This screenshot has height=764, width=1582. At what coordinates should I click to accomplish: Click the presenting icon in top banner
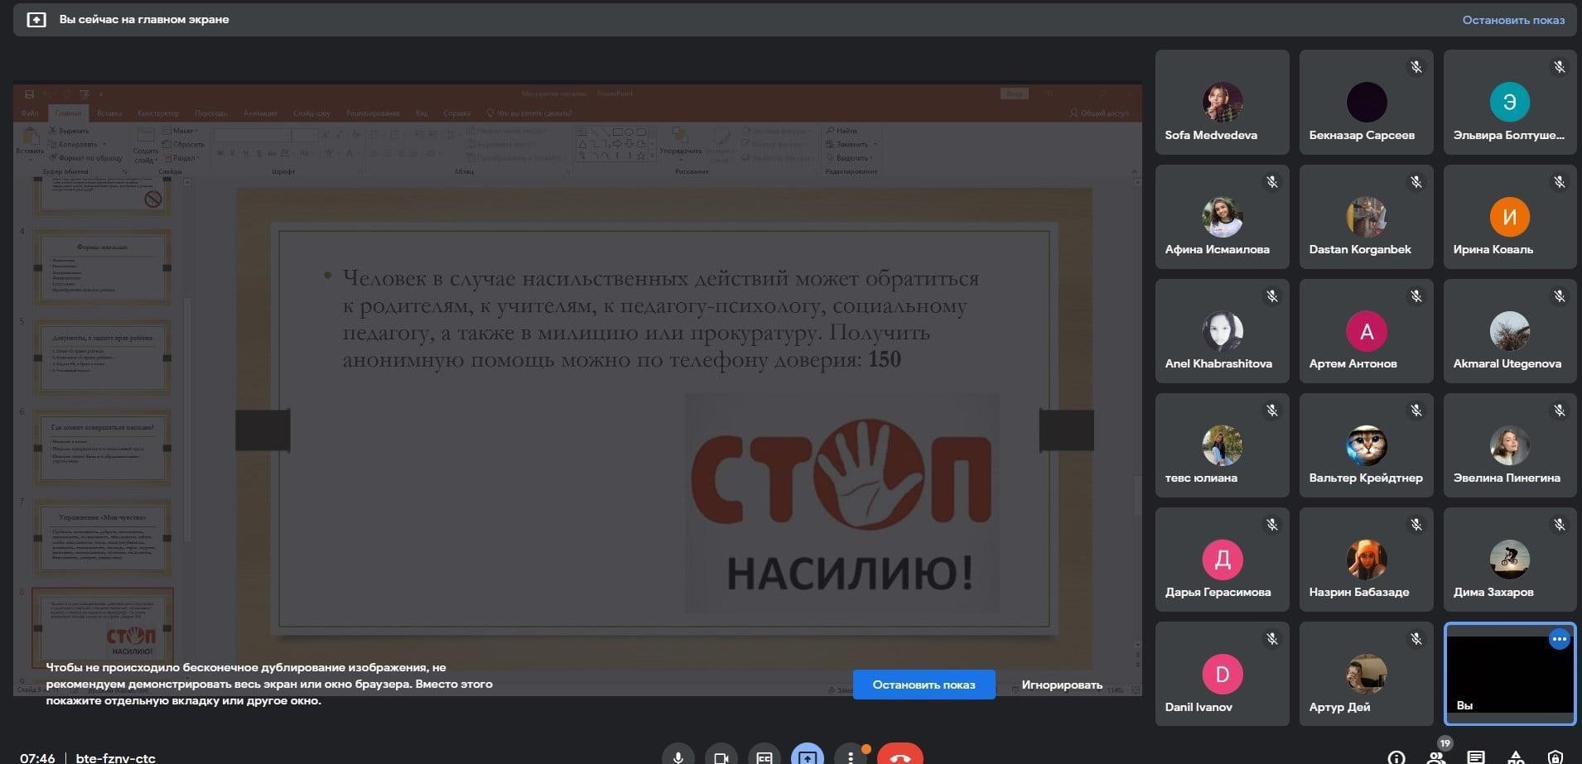(x=36, y=20)
